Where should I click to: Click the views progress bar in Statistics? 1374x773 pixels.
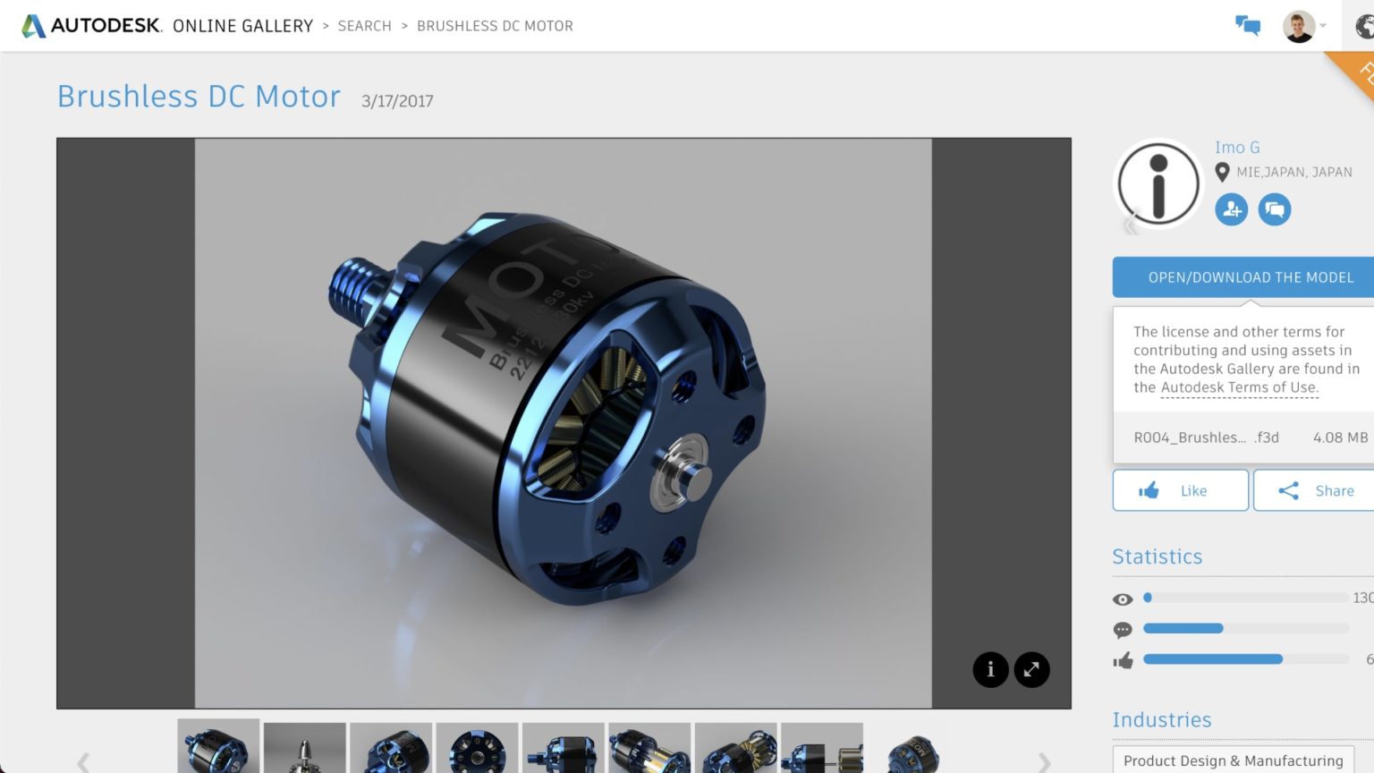tap(1243, 598)
